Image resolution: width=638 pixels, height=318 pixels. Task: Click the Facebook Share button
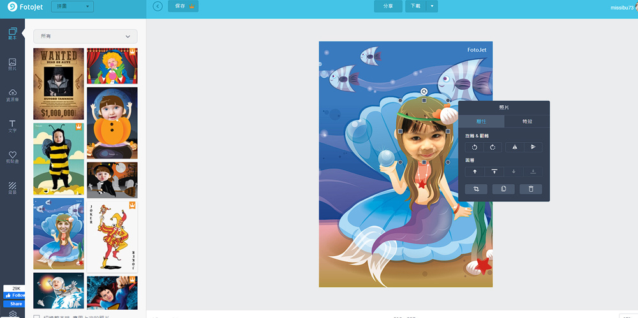14,304
